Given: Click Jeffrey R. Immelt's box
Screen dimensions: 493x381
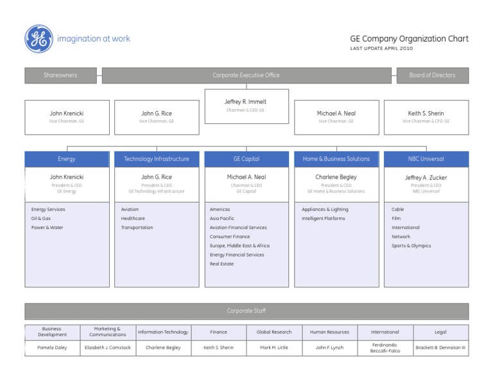Looking at the screenshot, I should (246, 106).
